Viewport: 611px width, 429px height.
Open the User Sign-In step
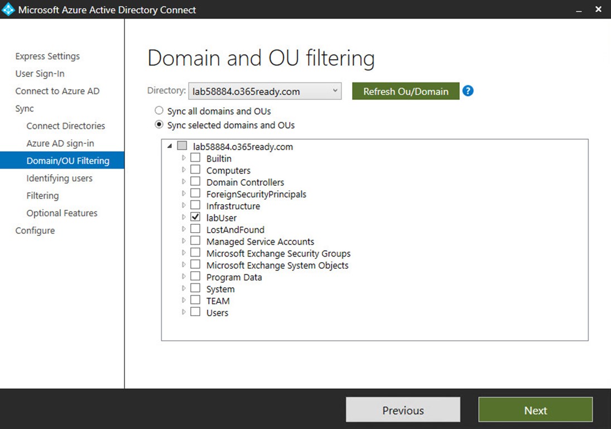(40, 74)
